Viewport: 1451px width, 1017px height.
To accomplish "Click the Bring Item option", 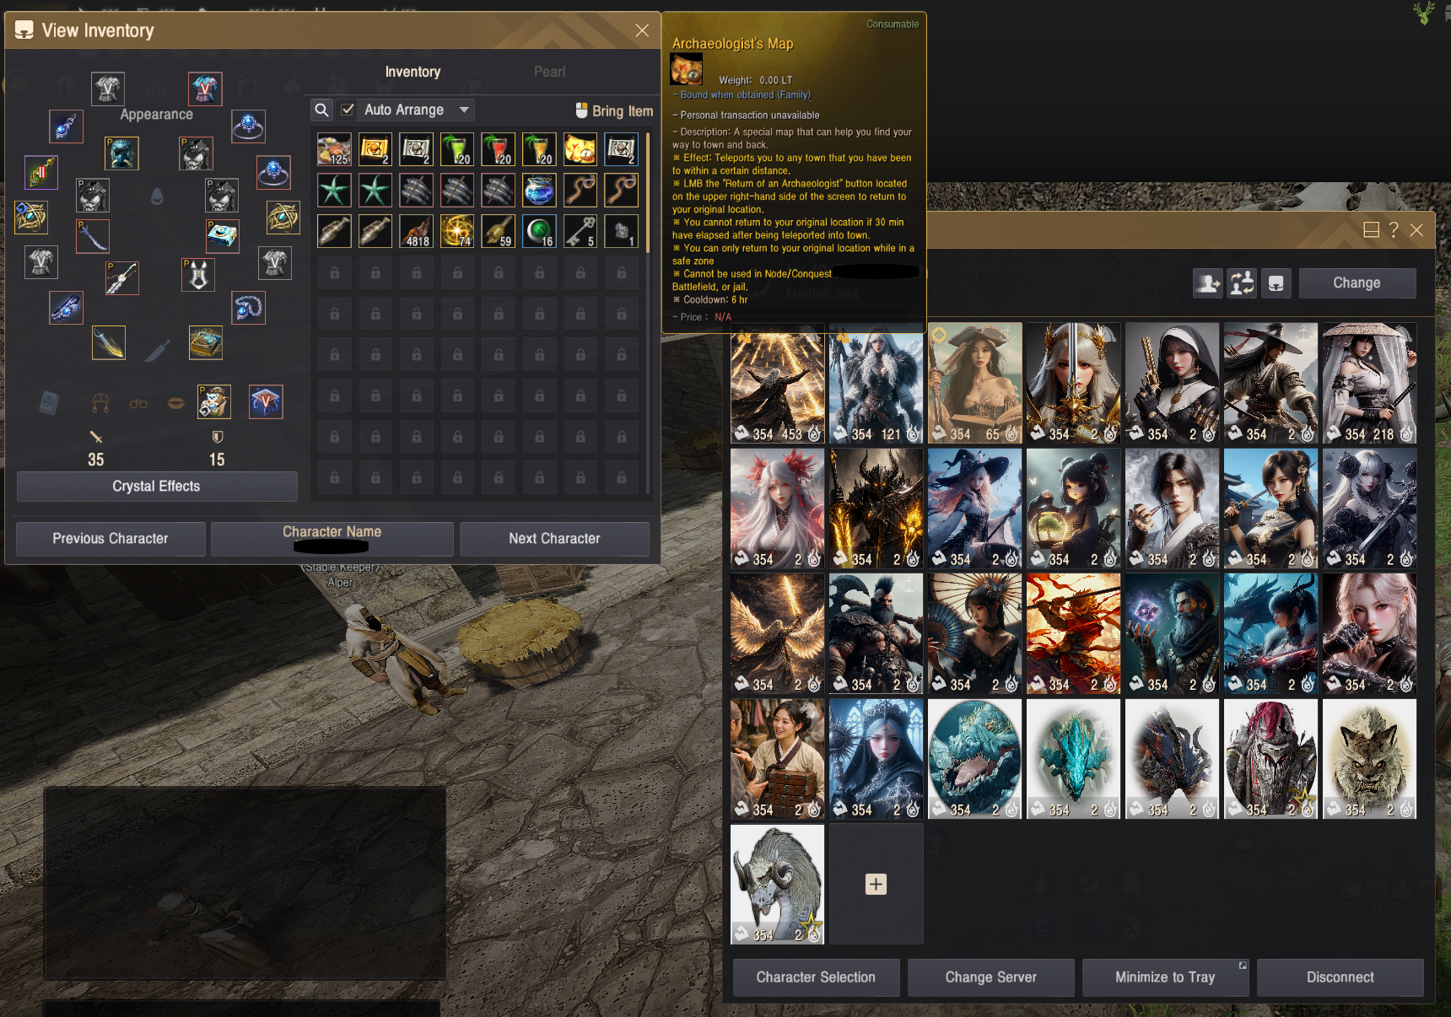I will click(x=614, y=110).
